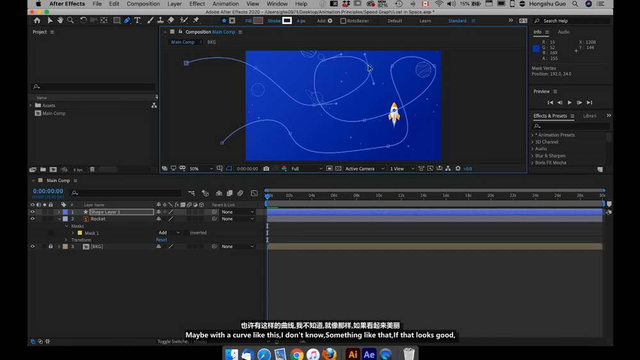
Task: Click the Show Channel color icon
Action: point(284,168)
